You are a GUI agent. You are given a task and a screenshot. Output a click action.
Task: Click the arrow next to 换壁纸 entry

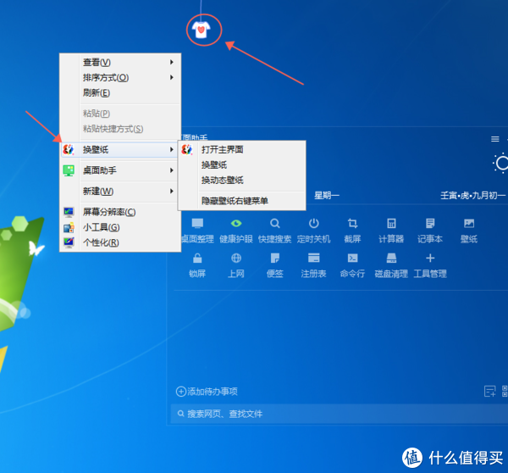click(x=172, y=149)
